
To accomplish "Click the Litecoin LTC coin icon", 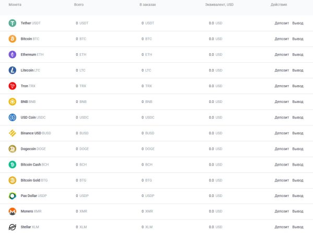I will point(13,70).
